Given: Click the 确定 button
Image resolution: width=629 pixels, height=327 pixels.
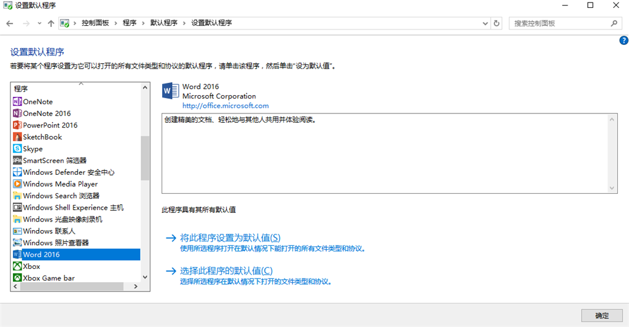Looking at the screenshot, I should (x=602, y=316).
